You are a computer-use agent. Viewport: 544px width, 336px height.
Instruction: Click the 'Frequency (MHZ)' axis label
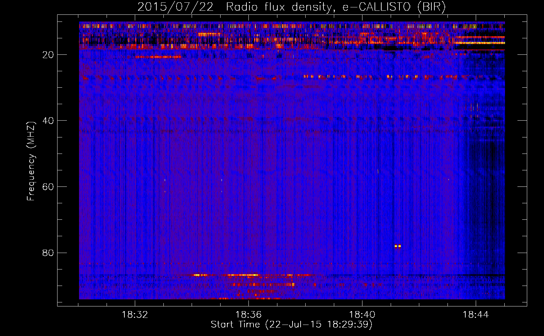pyautogui.click(x=31, y=161)
